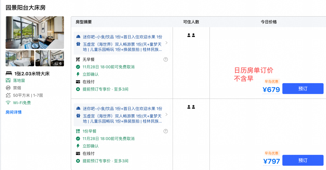
Task: Click the 落地窗 feature text
Action: pyautogui.click(x=19, y=80)
